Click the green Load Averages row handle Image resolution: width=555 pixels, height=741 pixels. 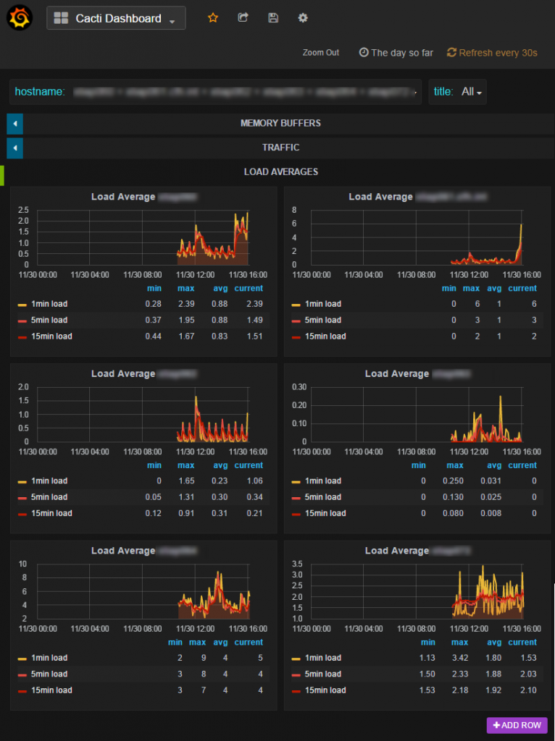[x=2, y=175]
